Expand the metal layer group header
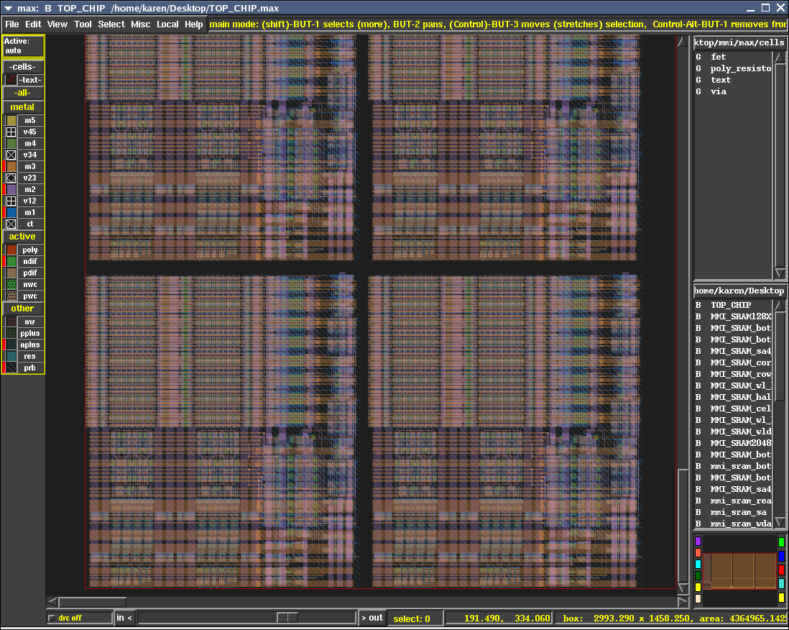 22,107
